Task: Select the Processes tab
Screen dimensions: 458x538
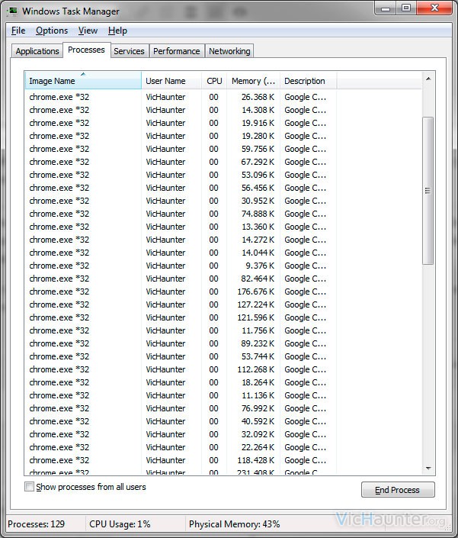Action: (x=86, y=50)
